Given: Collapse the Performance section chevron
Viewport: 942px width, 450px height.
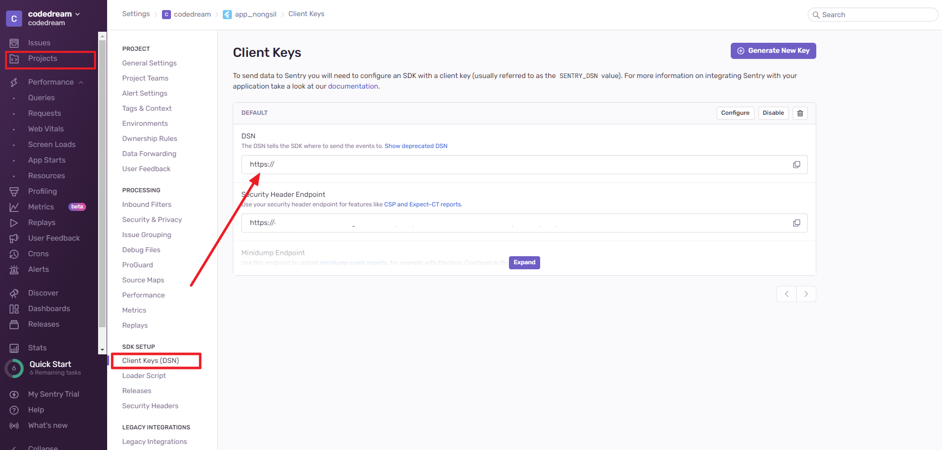Looking at the screenshot, I should (81, 82).
